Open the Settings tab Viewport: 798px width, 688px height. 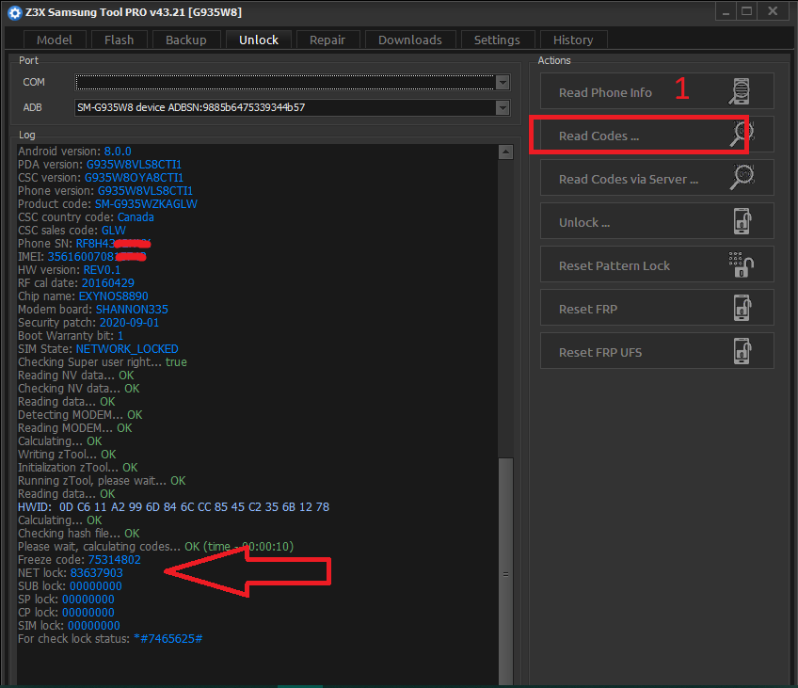coord(497,40)
